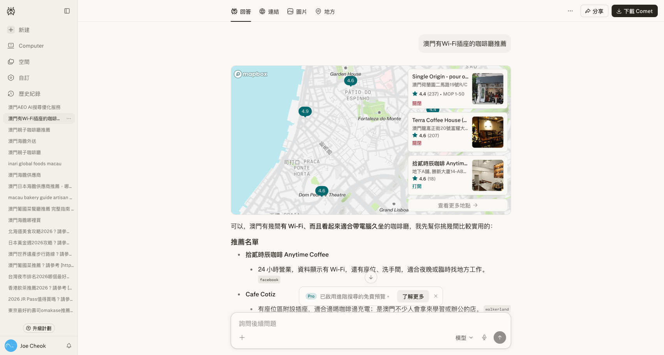The image size is (664, 355).
Task: Switch to the 回答 answer tab
Action: click(241, 11)
